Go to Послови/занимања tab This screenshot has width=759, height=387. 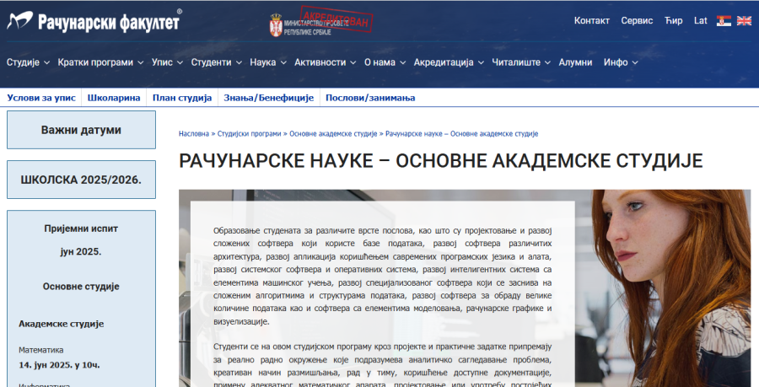370,98
